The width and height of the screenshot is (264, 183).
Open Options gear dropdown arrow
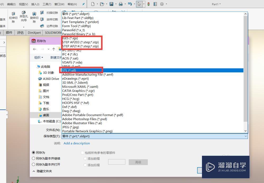tap(166, 4)
